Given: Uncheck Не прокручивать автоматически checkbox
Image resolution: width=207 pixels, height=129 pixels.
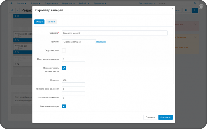Looking at the screenshot, I should [64, 68].
